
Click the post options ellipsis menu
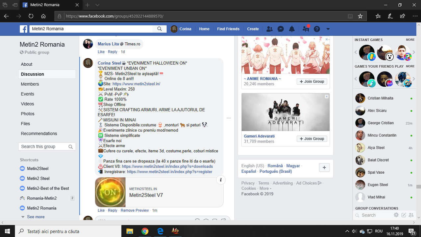(229, 118)
